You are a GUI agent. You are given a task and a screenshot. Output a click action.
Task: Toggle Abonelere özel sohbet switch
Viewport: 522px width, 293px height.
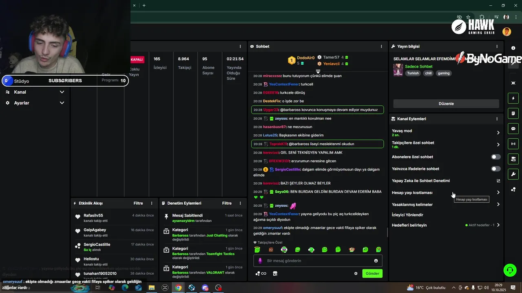(495, 157)
